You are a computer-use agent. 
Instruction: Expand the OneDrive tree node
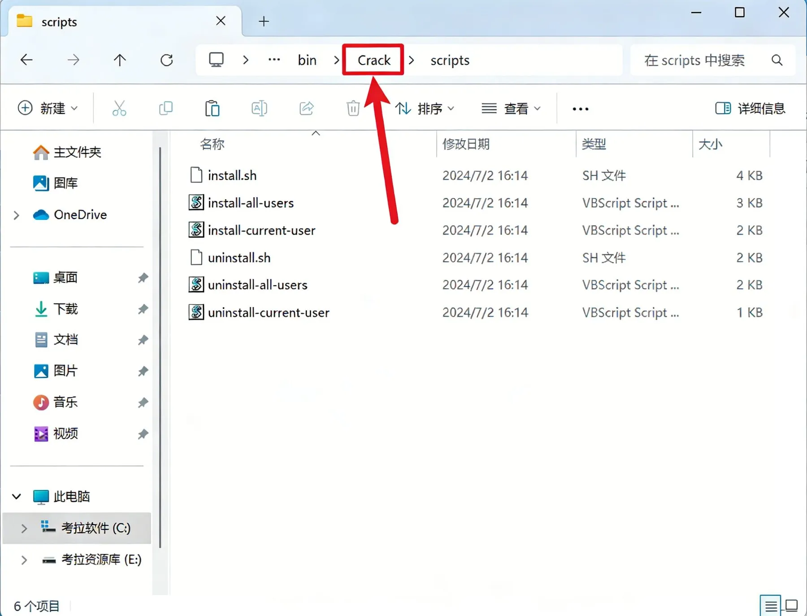click(x=17, y=215)
